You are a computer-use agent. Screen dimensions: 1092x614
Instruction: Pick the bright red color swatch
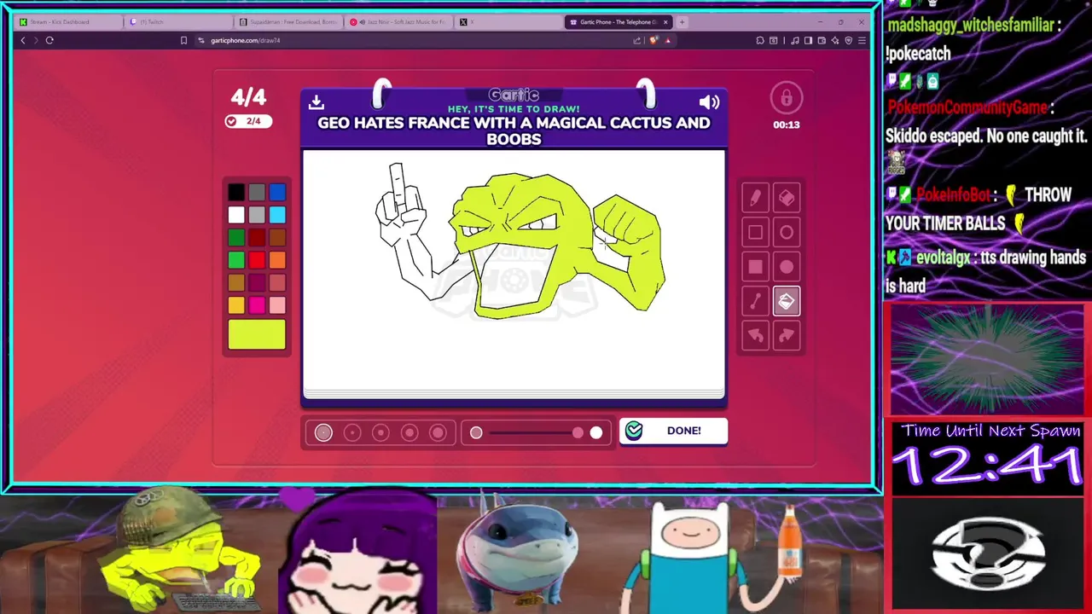point(257,260)
